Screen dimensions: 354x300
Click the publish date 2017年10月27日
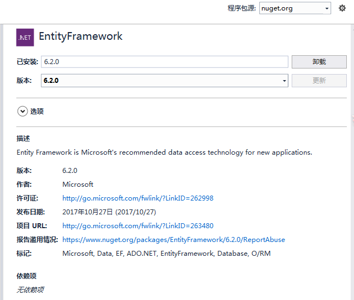[x=109, y=212]
